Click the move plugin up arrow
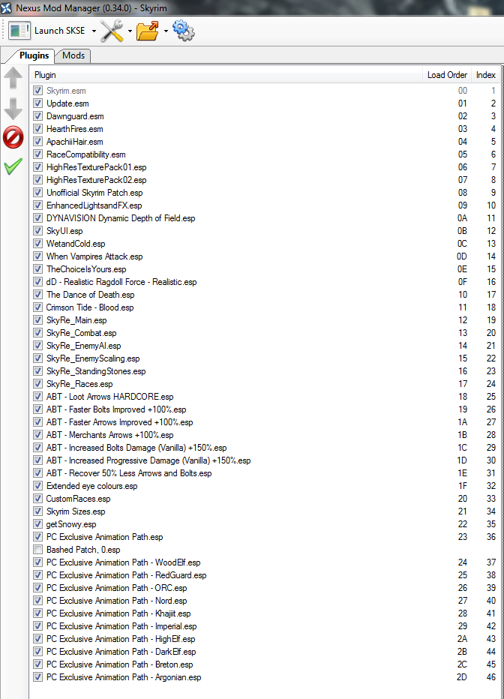The height and width of the screenshot is (699, 504). [13, 79]
